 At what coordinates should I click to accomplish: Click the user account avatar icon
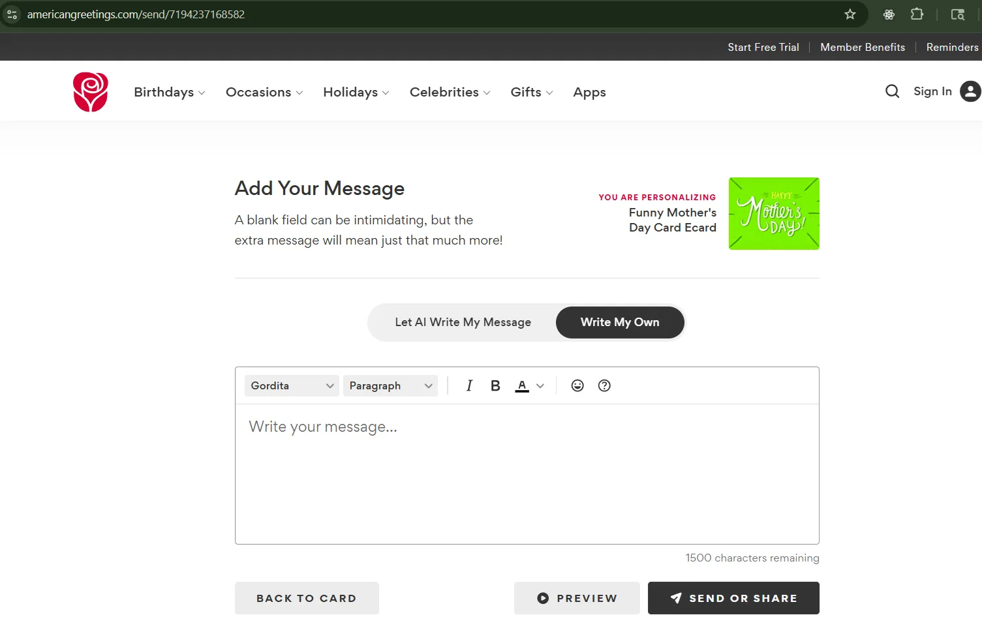pyautogui.click(x=970, y=91)
